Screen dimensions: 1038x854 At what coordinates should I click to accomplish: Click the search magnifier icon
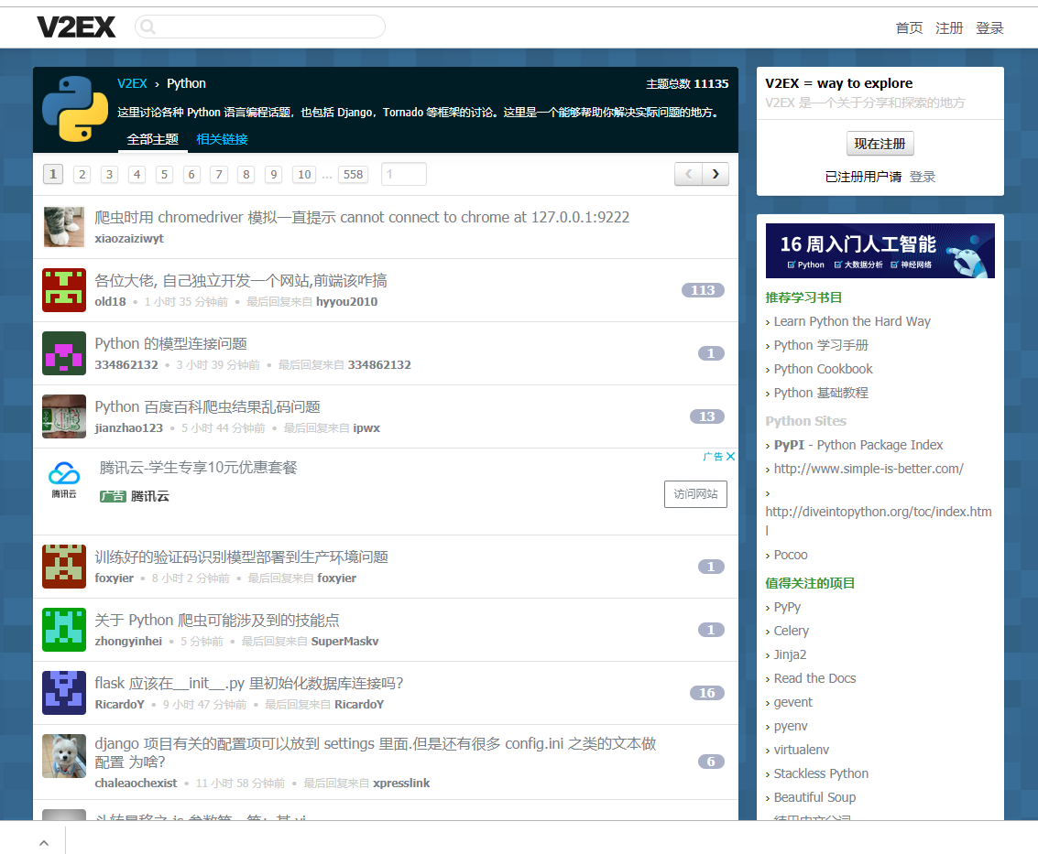tap(148, 27)
